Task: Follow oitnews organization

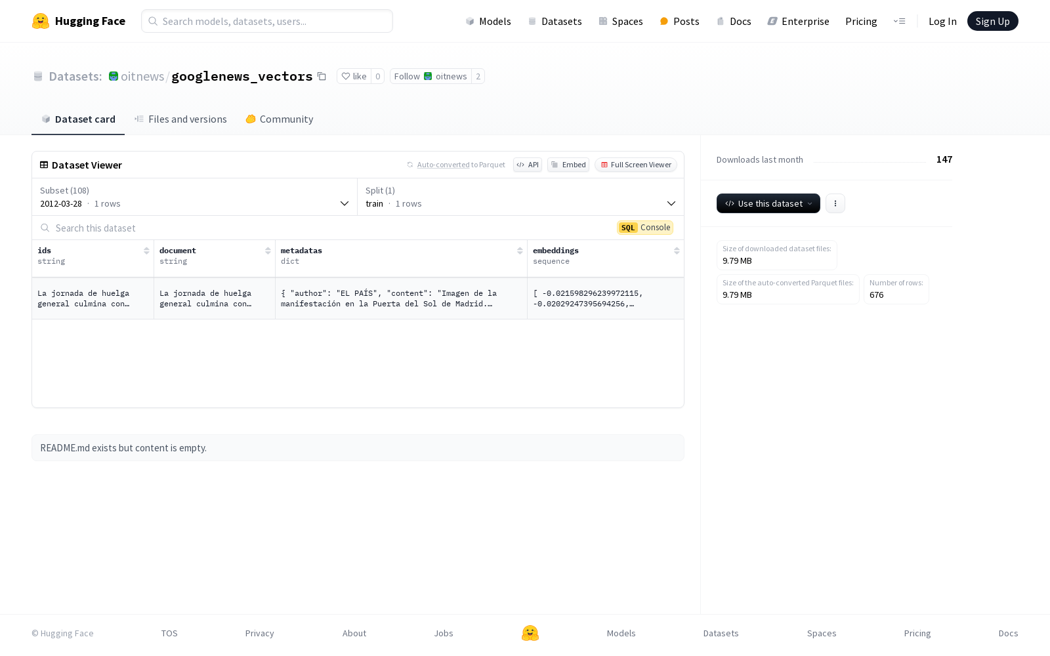Action: tap(430, 76)
